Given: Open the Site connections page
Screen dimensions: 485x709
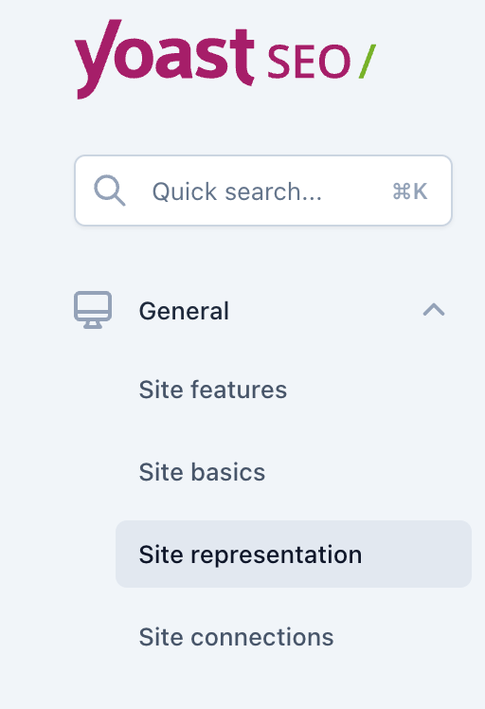Looking at the screenshot, I should (237, 637).
